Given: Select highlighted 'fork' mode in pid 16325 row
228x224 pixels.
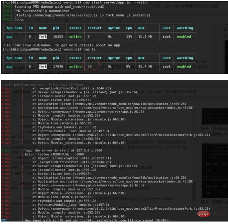Looking at the screenshot, I should coord(43,37).
